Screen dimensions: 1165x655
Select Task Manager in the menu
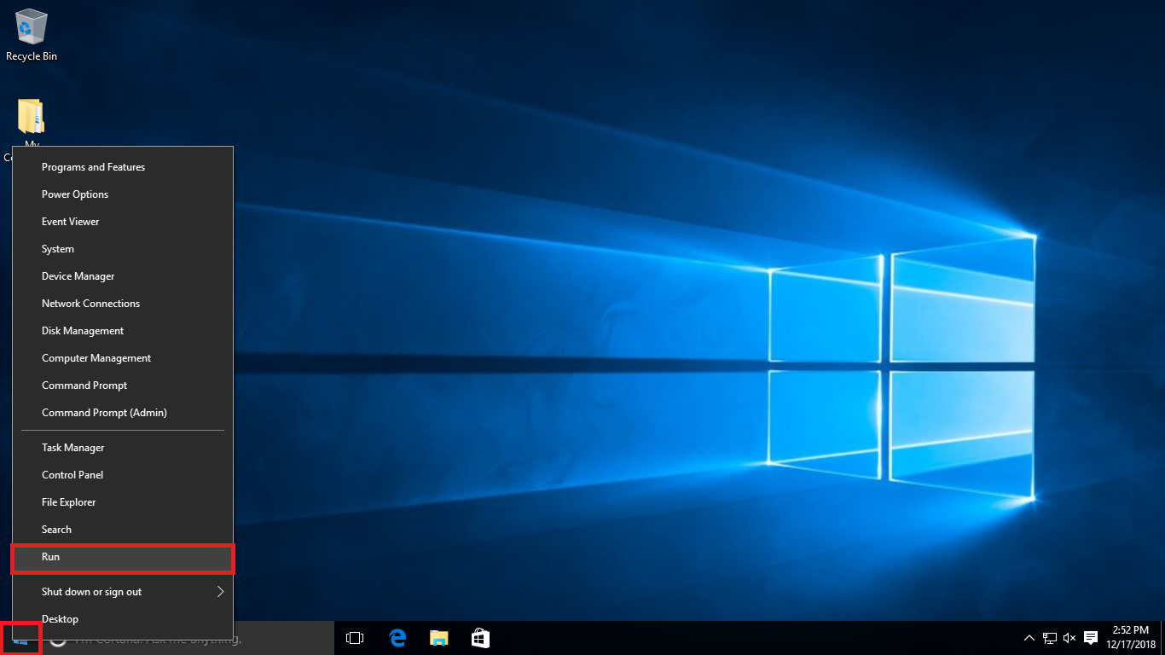pos(73,448)
